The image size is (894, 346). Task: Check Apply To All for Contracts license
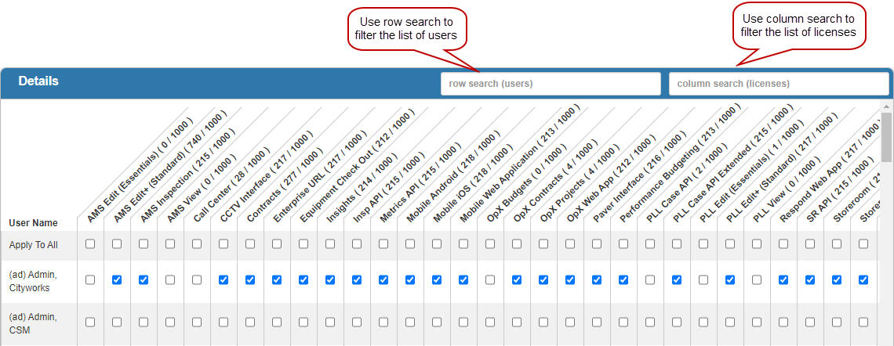coord(250,244)
